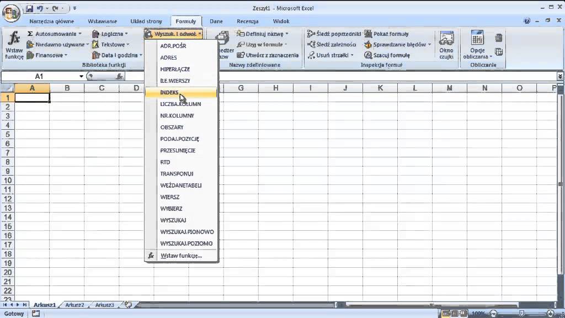Open Wstawianie tab

point(102,22)
